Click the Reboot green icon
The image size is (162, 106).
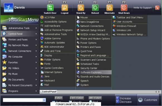tap(95, 8)
